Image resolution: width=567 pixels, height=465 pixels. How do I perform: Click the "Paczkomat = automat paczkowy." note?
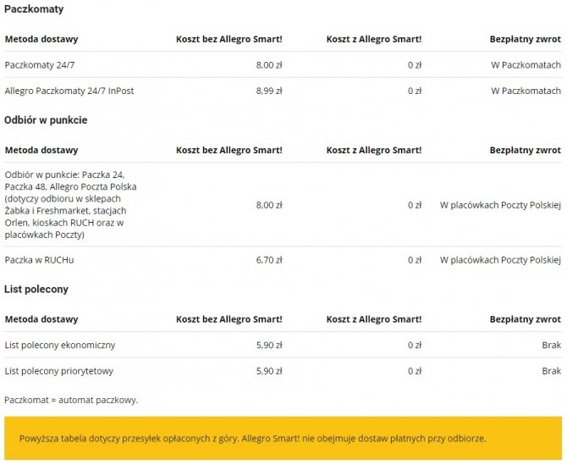(x=71, y=401)
